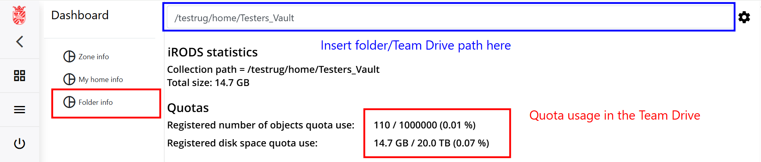Click the objects quota value 110 / 1000000

pos(425,125)
